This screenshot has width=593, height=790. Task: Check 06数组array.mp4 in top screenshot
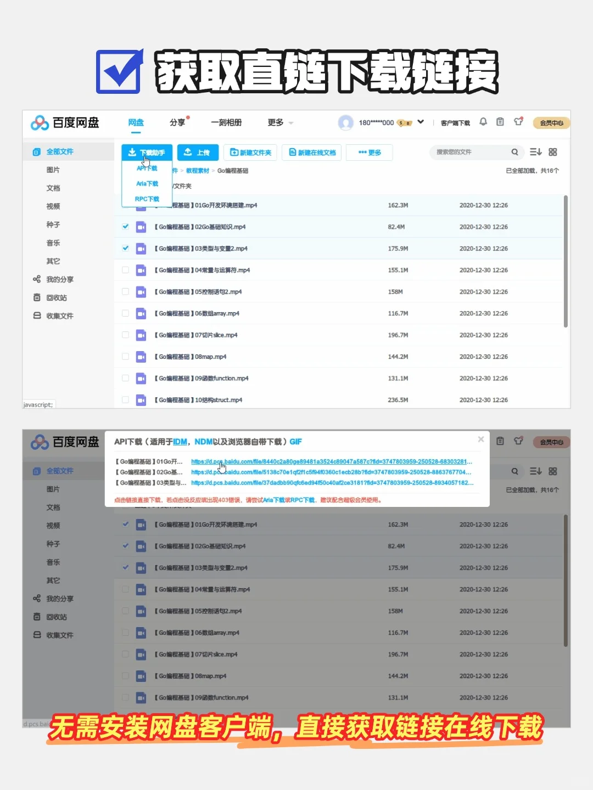[x=125, y=313]
